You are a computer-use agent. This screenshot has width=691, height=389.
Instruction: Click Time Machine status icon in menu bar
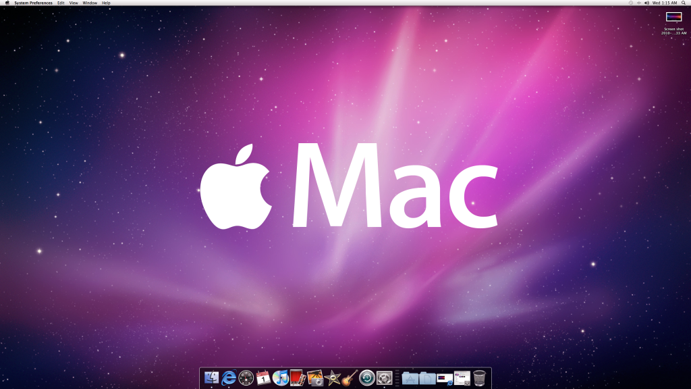click(631, 3)
